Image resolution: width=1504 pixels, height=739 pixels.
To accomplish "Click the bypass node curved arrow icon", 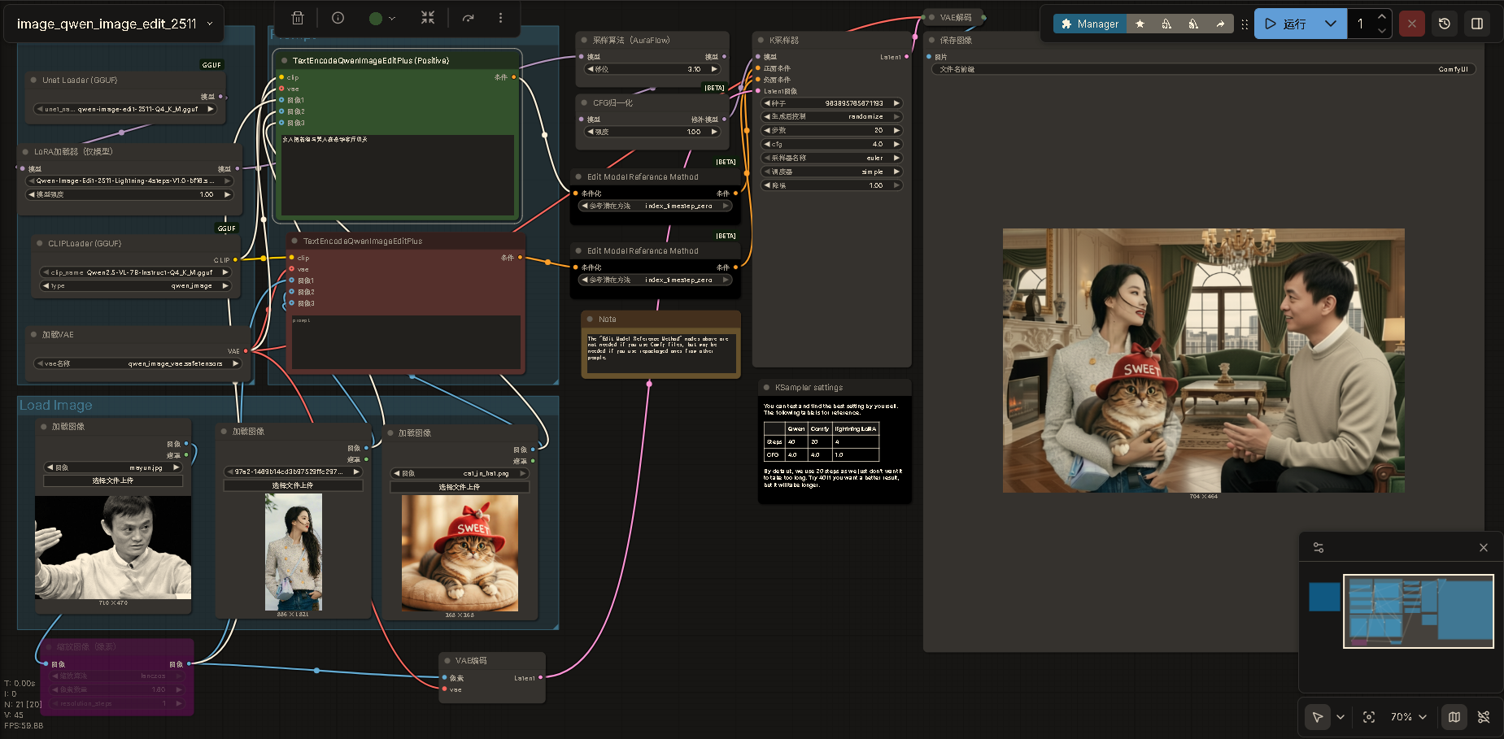I will (x=469, y=18).
